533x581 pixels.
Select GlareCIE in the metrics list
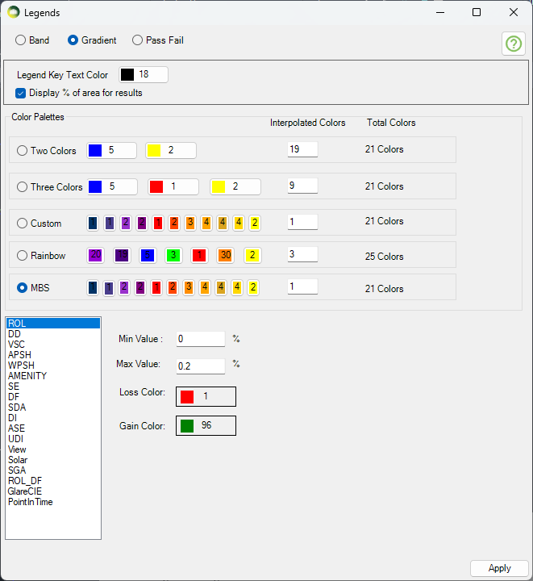53,491
